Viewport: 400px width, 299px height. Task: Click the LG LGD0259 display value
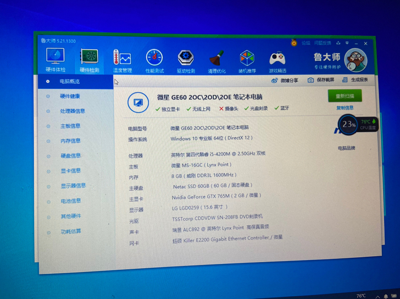tap(200, 207)
